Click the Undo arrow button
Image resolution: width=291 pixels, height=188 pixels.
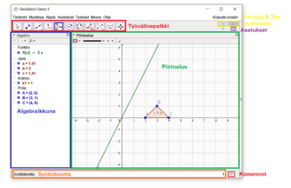point(223,24)
